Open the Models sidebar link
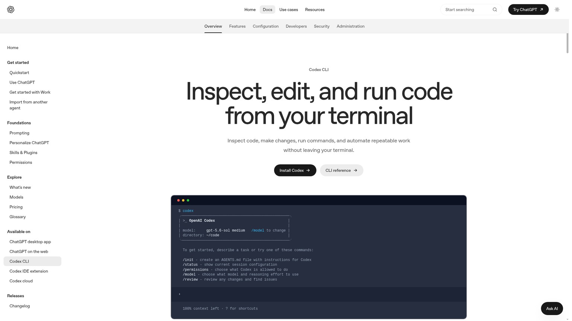This screenshot has height=321, width=572. (x=16, y=197)
